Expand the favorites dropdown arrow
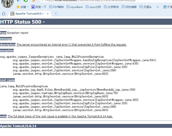Screen dimensions: 172x136 (28, 7)
